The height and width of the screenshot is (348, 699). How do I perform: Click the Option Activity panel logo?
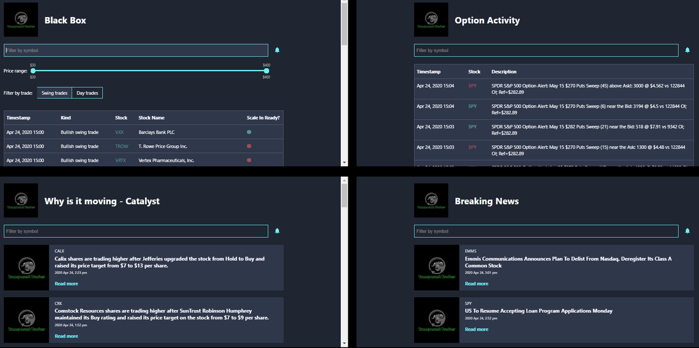[x=431, y=20]
